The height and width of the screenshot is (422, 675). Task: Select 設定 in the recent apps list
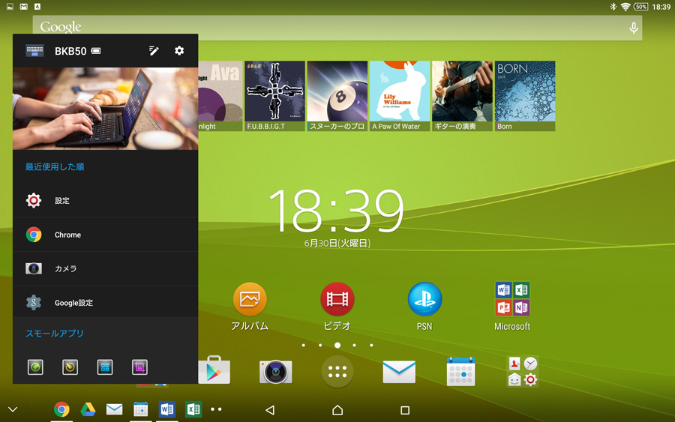tap(105, 201)
